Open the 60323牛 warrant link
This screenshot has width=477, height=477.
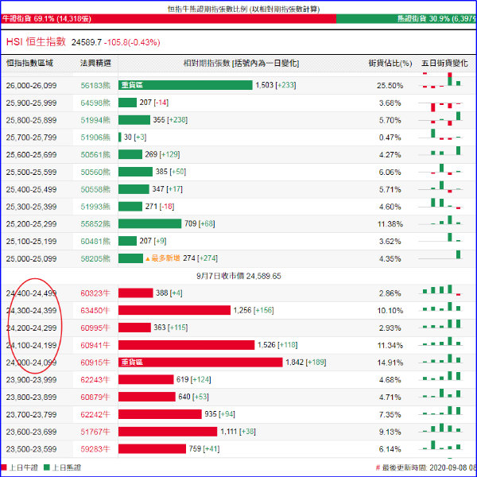[95, 293]
